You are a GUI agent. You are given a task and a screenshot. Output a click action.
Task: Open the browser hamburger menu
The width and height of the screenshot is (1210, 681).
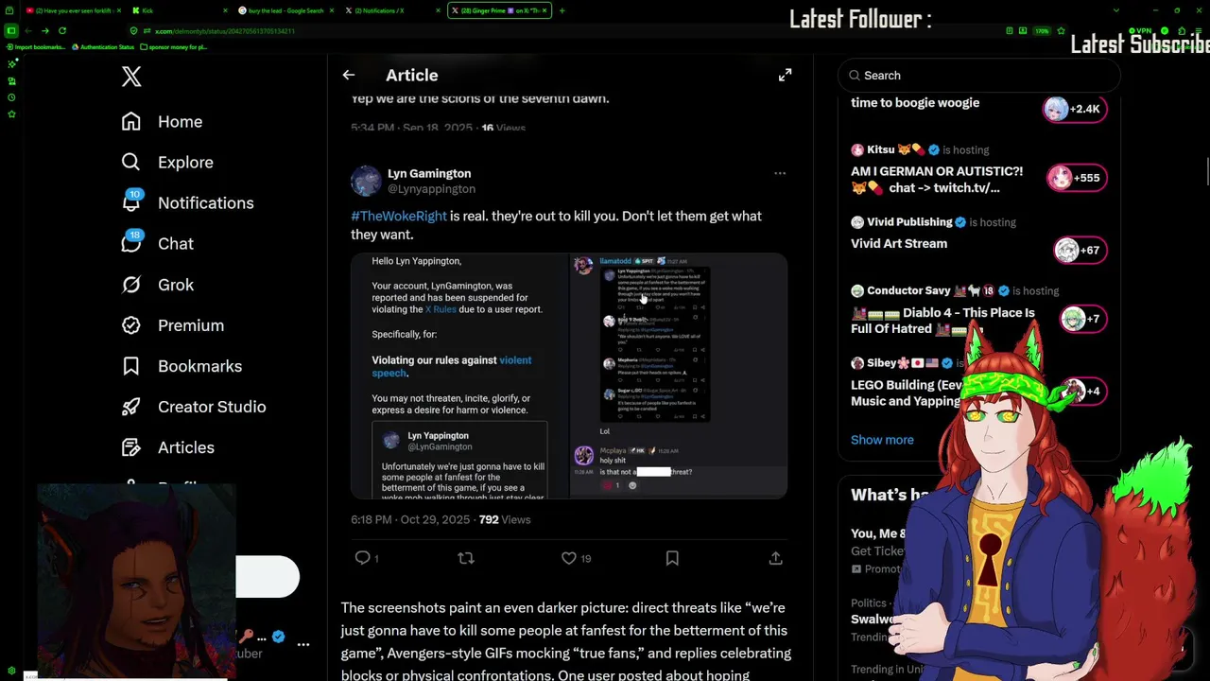pyautogui.click(x=1201, y=30)
